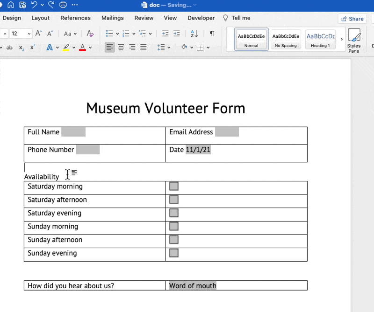
Task: Click the Share button
Action: pyautogui.click(x=352, y=18)
